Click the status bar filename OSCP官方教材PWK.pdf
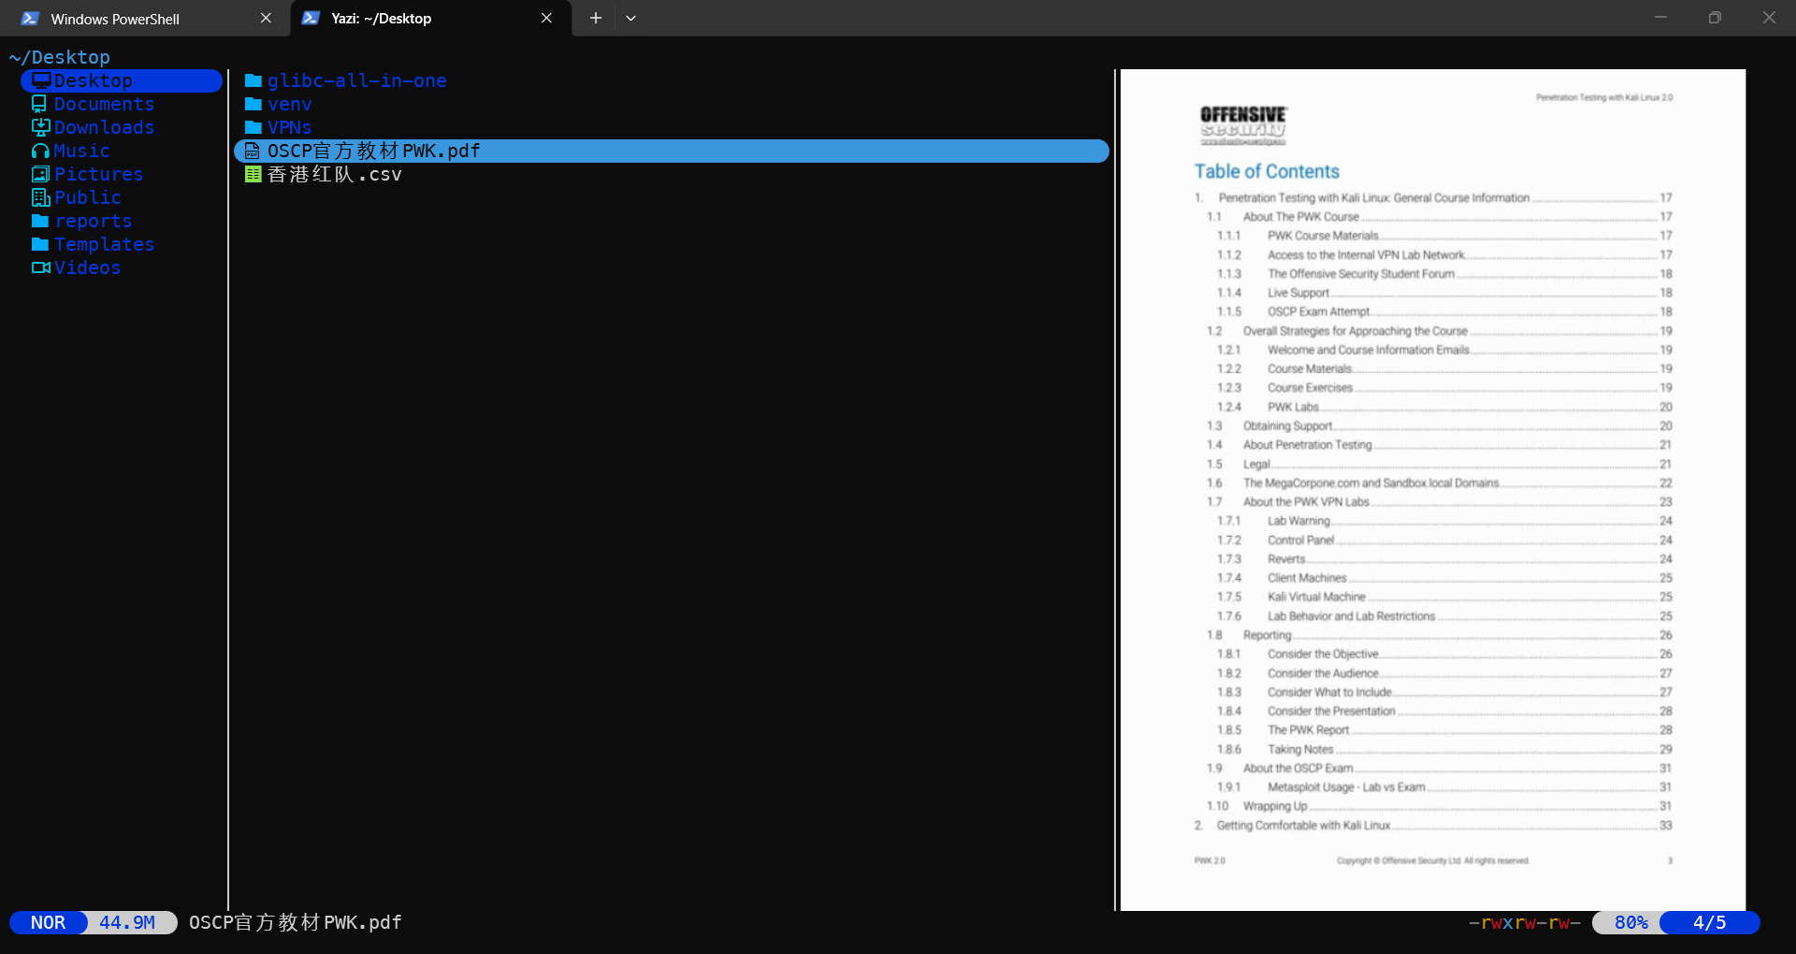Screen dimensions: 1796x954 pos(296,923)
